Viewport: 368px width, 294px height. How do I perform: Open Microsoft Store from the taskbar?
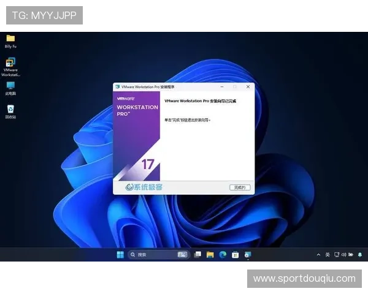tap(235, 254)
